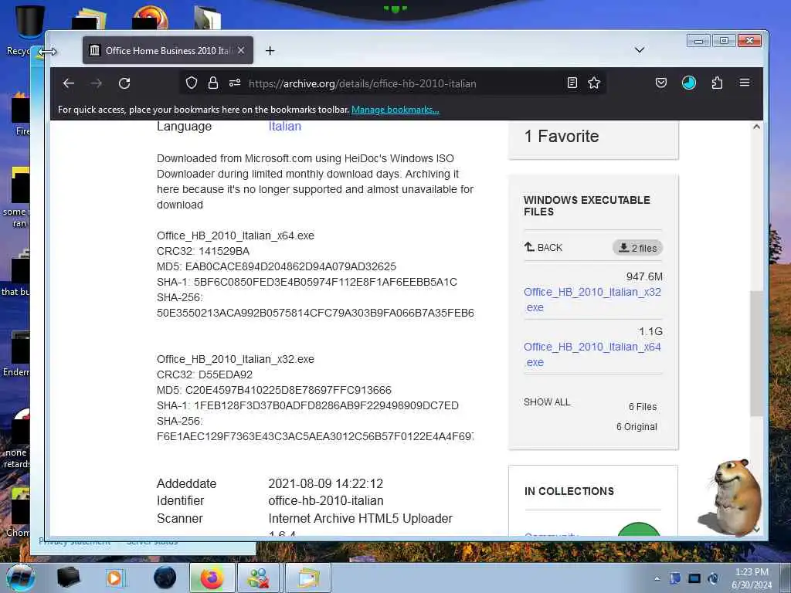
Task: Open the extensions puzzle icon
Action: [717, 83]
